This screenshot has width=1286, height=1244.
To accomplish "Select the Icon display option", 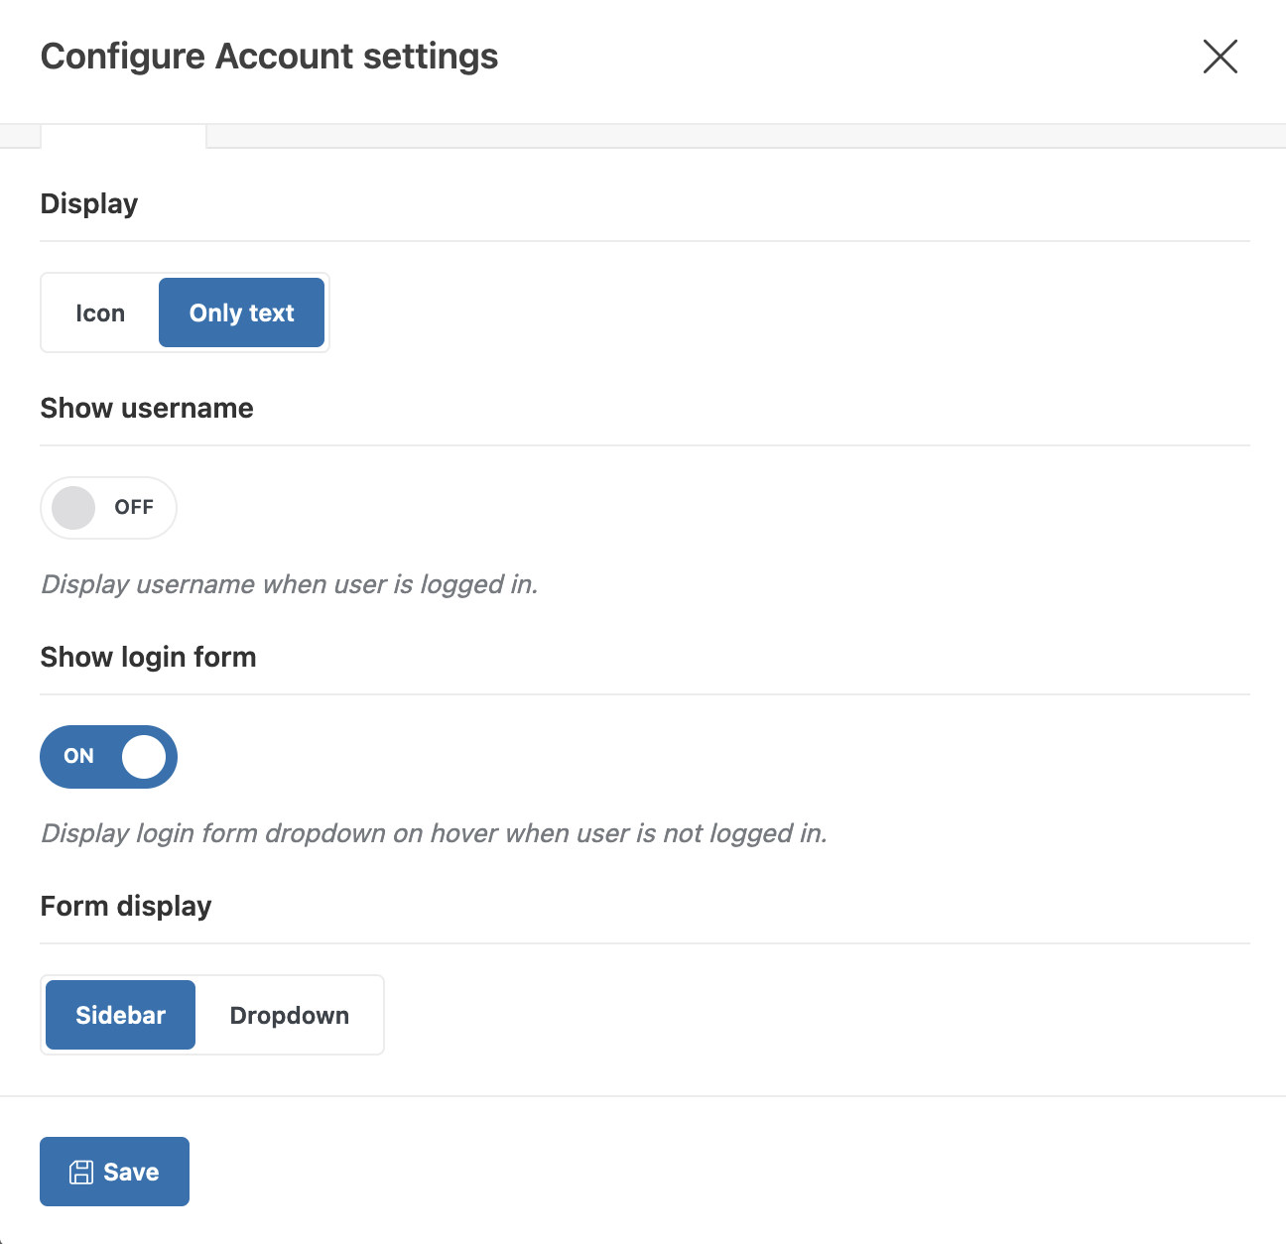I will [100, 313].
